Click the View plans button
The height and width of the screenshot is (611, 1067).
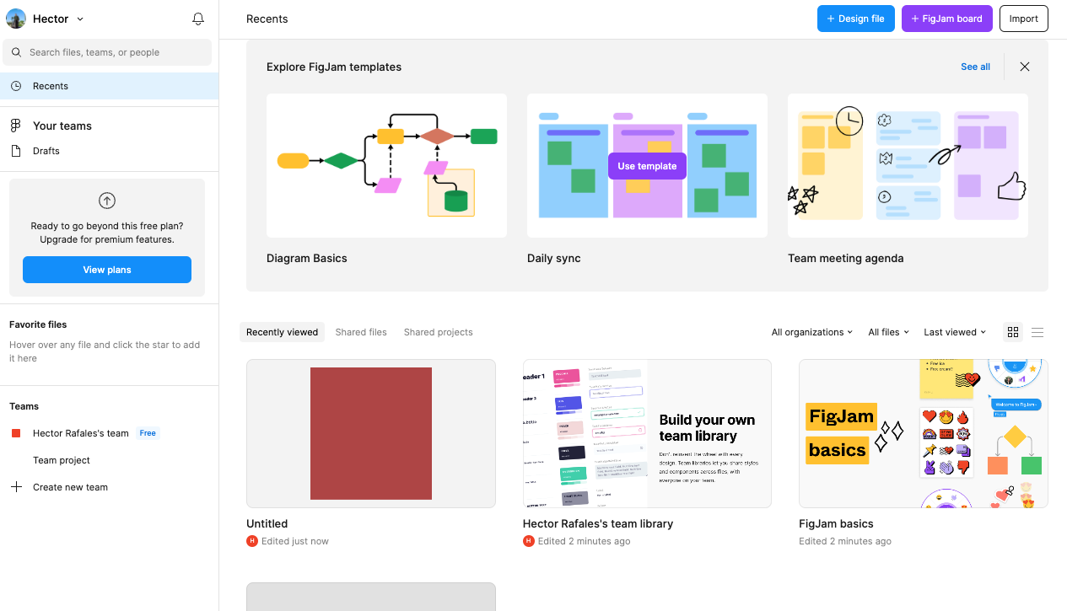coord(107,270)
